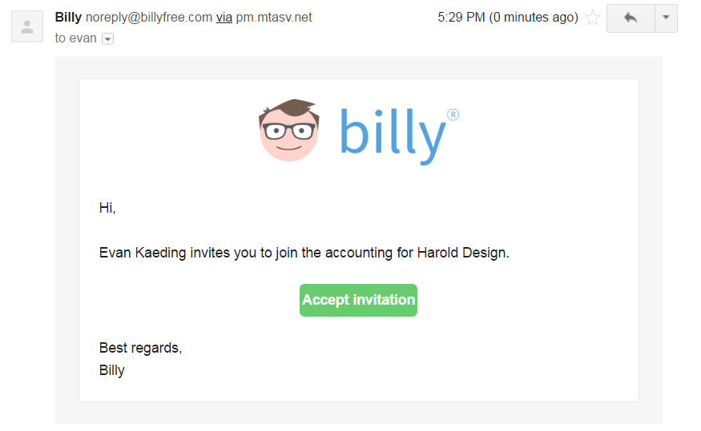The width and height of the screenshot is (701, 431).
Task: Click the noreply@billyfree.com sender address
Action: pos(149,17)
